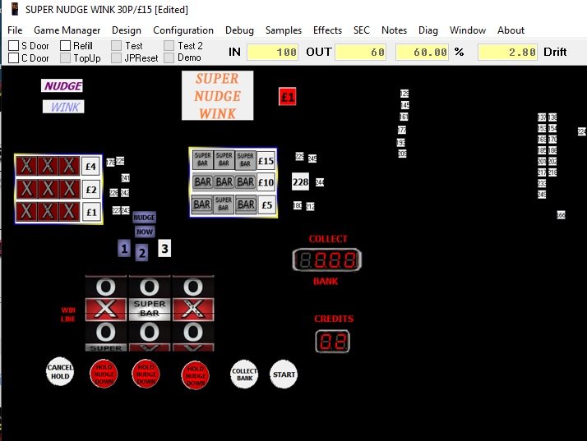Click the right reel X symbol
587x441 pixels.
coord(193,309)
